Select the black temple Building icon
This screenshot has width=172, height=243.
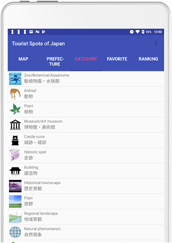[x=15, y=171]
